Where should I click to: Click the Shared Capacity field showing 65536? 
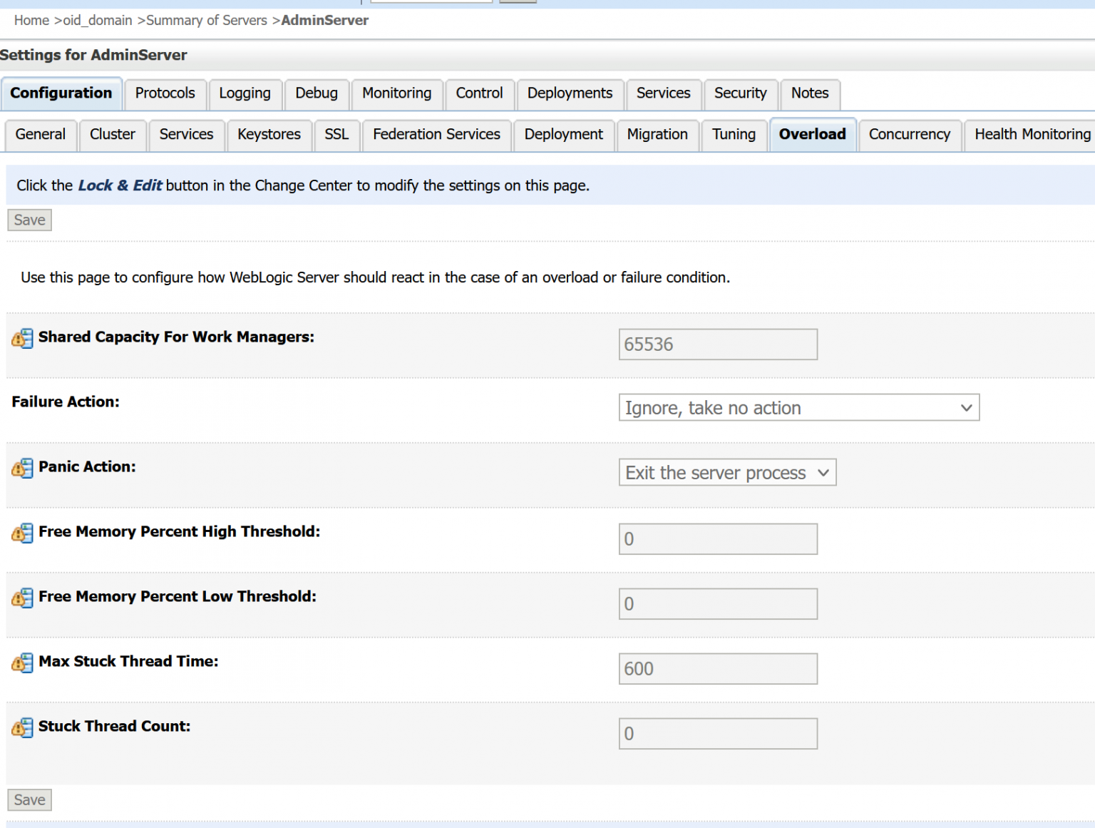[717, 344]
